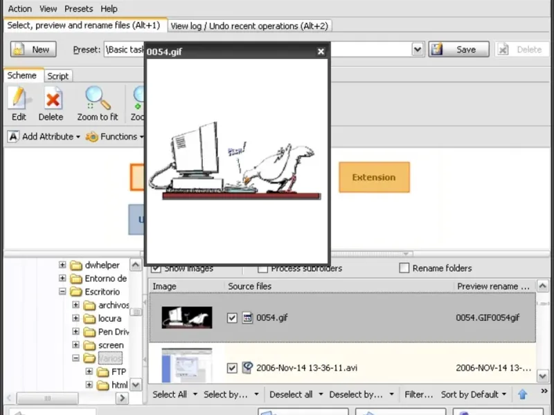Select the Escritorio folder
Image resolution: width=554 pixels, height=415 pixels.
pos(102,292)
